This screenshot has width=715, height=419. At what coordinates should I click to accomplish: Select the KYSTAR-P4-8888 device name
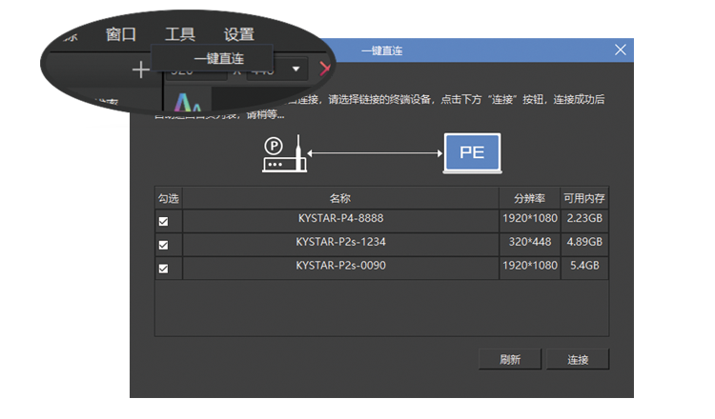point(340,218)
